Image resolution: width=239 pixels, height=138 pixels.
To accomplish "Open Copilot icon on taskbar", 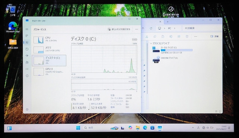I will point(130,128).
